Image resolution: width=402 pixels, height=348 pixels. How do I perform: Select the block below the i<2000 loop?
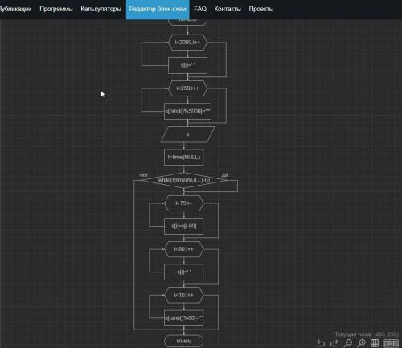(187, 65)
